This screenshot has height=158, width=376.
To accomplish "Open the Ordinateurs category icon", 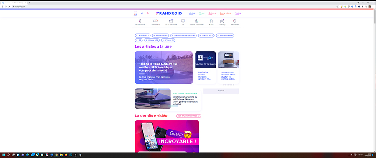I will 155,21.
